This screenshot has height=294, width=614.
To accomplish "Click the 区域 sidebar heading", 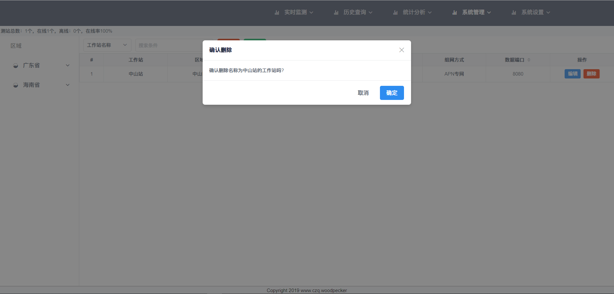I will pos(16,46).
